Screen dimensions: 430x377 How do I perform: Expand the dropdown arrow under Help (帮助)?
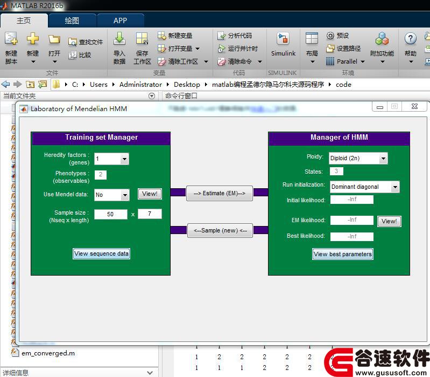pyautogui.click(x=411, y=62)
